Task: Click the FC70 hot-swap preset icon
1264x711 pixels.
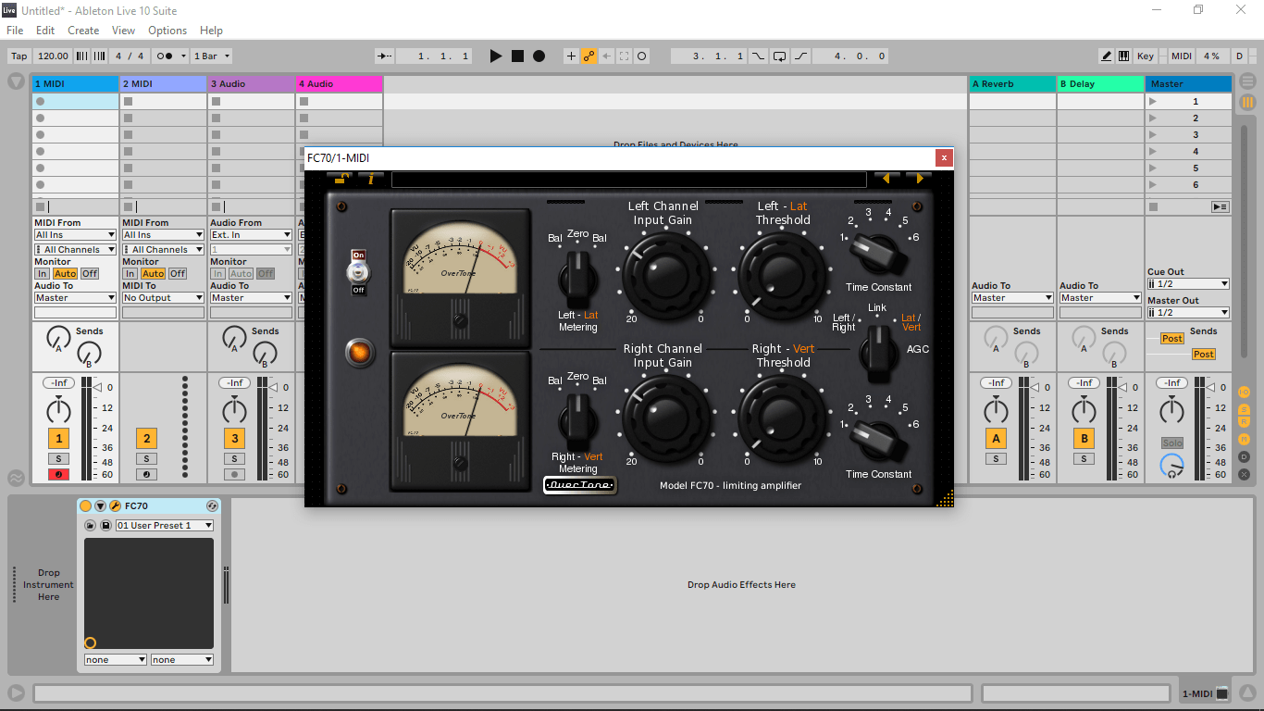Action: (x=212, y=506)
